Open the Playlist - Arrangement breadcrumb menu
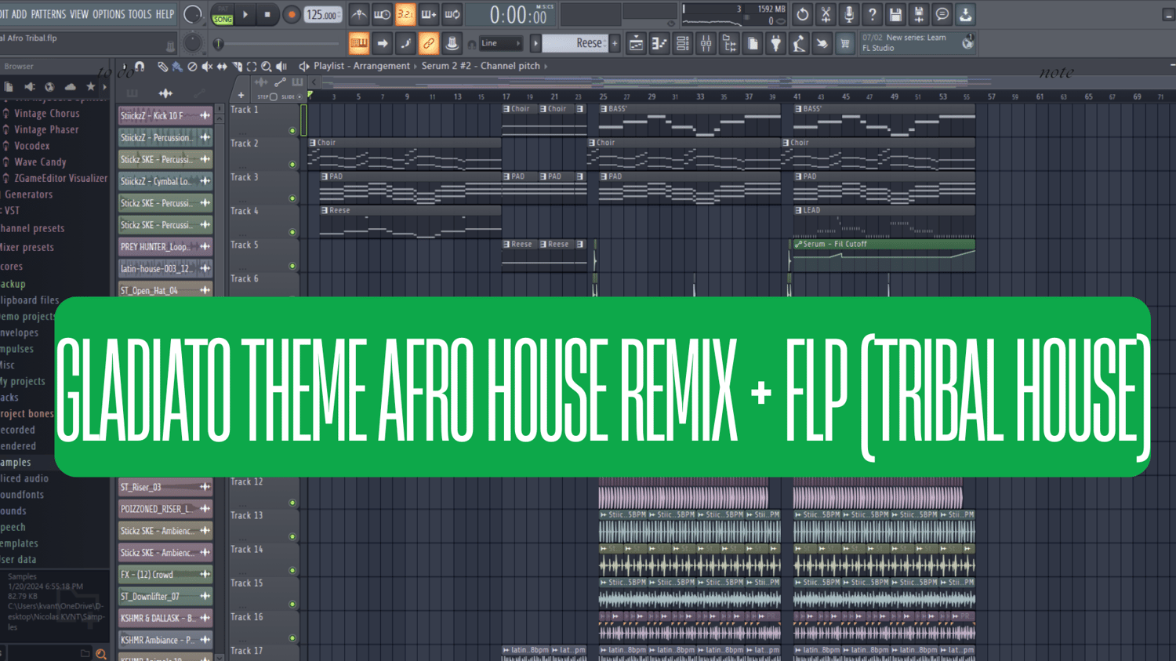The height and width of the screenshot is (661, 1176). click(361, 66)
